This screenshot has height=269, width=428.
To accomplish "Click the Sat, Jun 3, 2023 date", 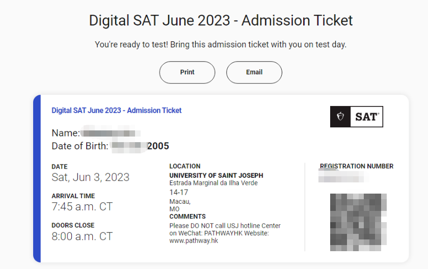I will pyautogui.click(x=91, y=177).
